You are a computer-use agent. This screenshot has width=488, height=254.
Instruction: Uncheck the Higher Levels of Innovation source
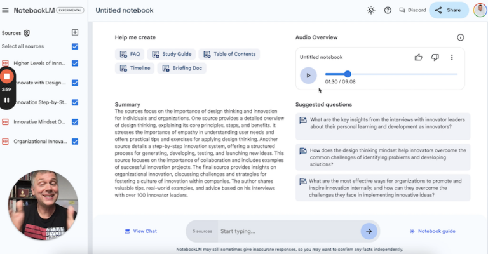[x=75, y=63]
